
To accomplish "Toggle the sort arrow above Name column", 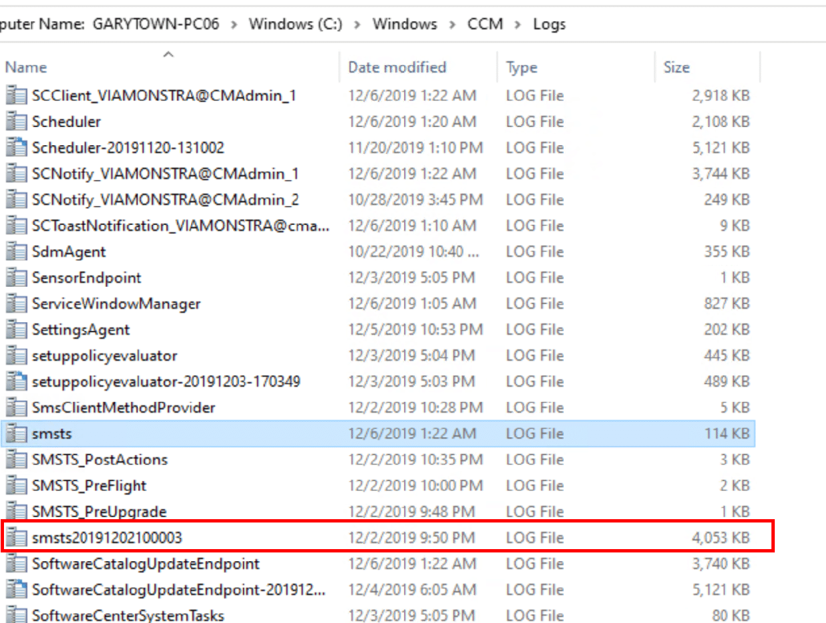I will (168, 54).
